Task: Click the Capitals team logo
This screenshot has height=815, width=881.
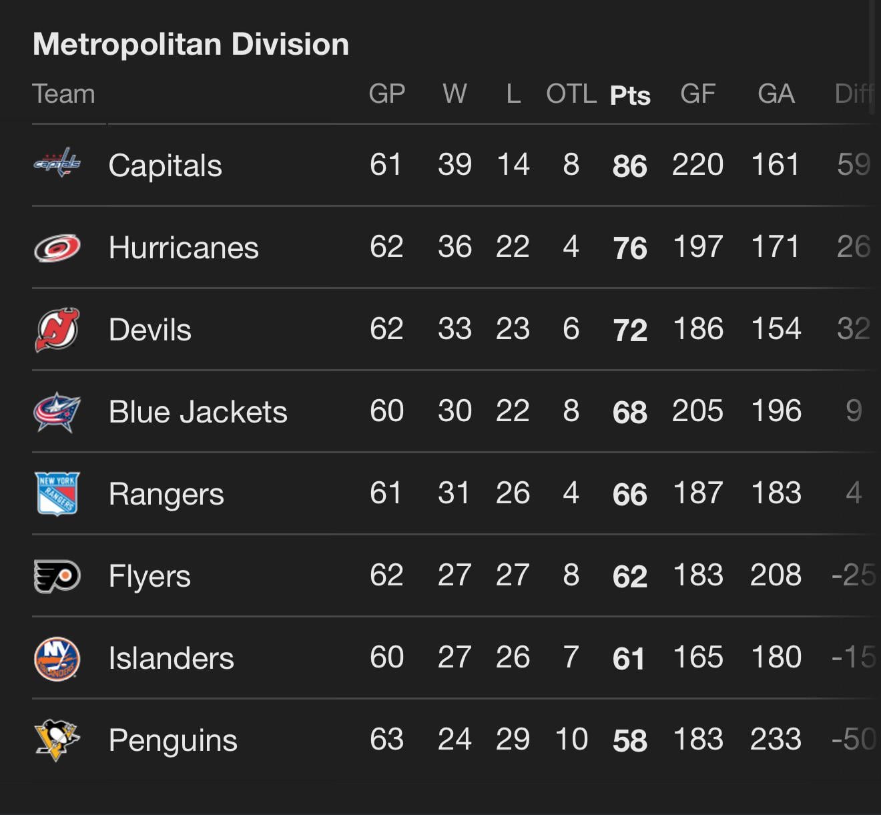Action: (x=57, y=163)
